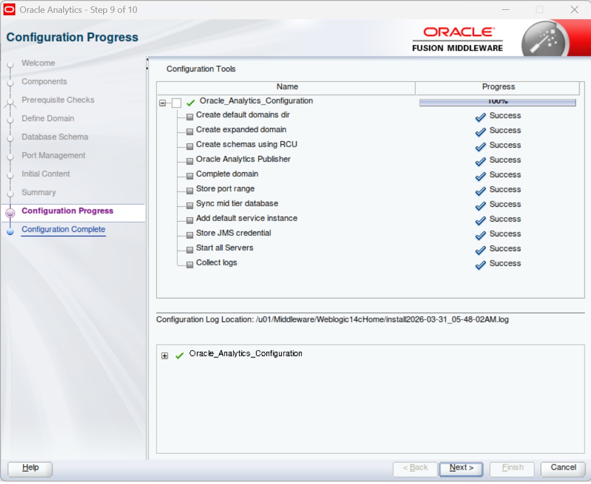The height and width of the screenshot is (484, 591).
Task: Select the Components step in sidebar
Action: 44,82
